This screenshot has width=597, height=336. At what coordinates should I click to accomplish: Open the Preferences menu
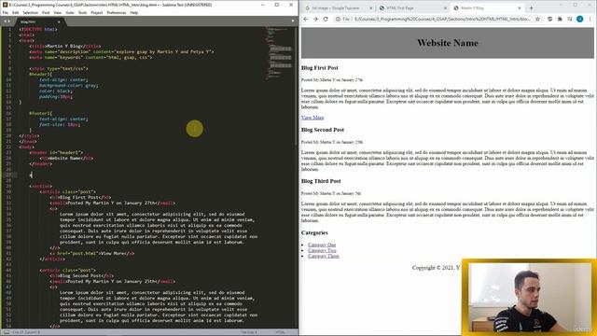(x=116, y=12)
